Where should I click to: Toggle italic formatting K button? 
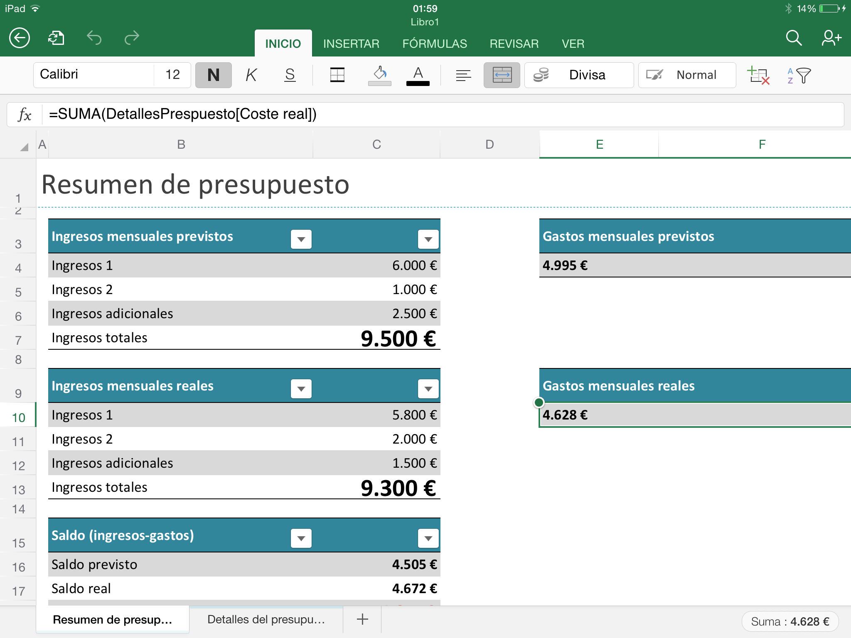tap(251, 75)
